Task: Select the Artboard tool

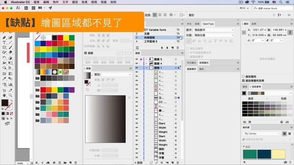Action: coord(4,90)
